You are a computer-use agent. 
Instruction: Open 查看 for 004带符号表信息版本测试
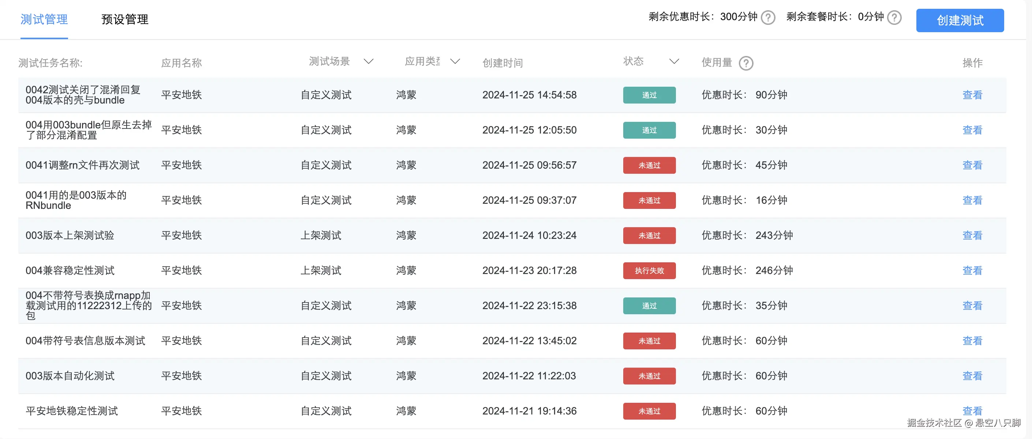click(973, 341)
